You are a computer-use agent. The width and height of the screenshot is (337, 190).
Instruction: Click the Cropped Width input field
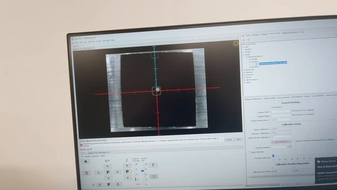pyautogui.click(x=280, y=111)
